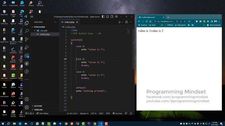Open the GitHub view in activity bar

click(27, 63)
